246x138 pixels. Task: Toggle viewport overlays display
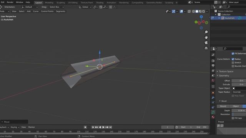pos(181,11)
